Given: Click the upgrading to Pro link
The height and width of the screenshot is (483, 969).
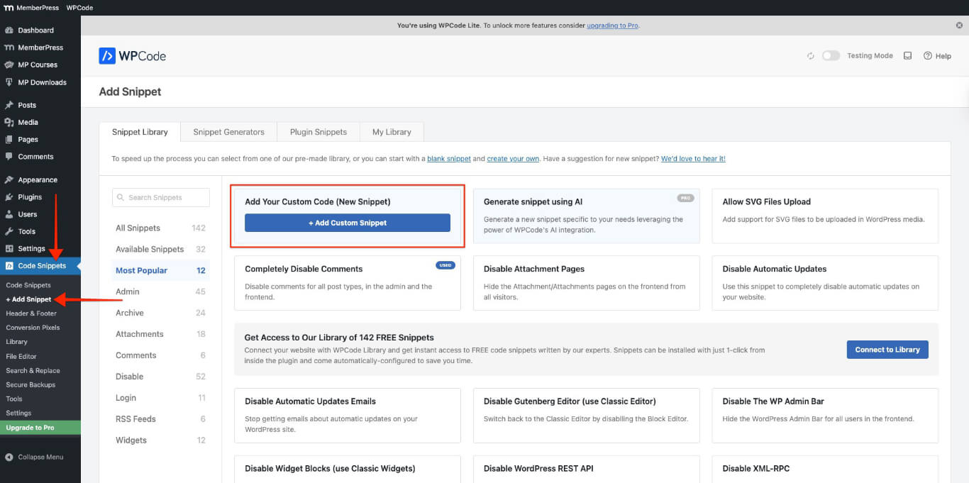Looking at the screenshot, I should 612,25.
